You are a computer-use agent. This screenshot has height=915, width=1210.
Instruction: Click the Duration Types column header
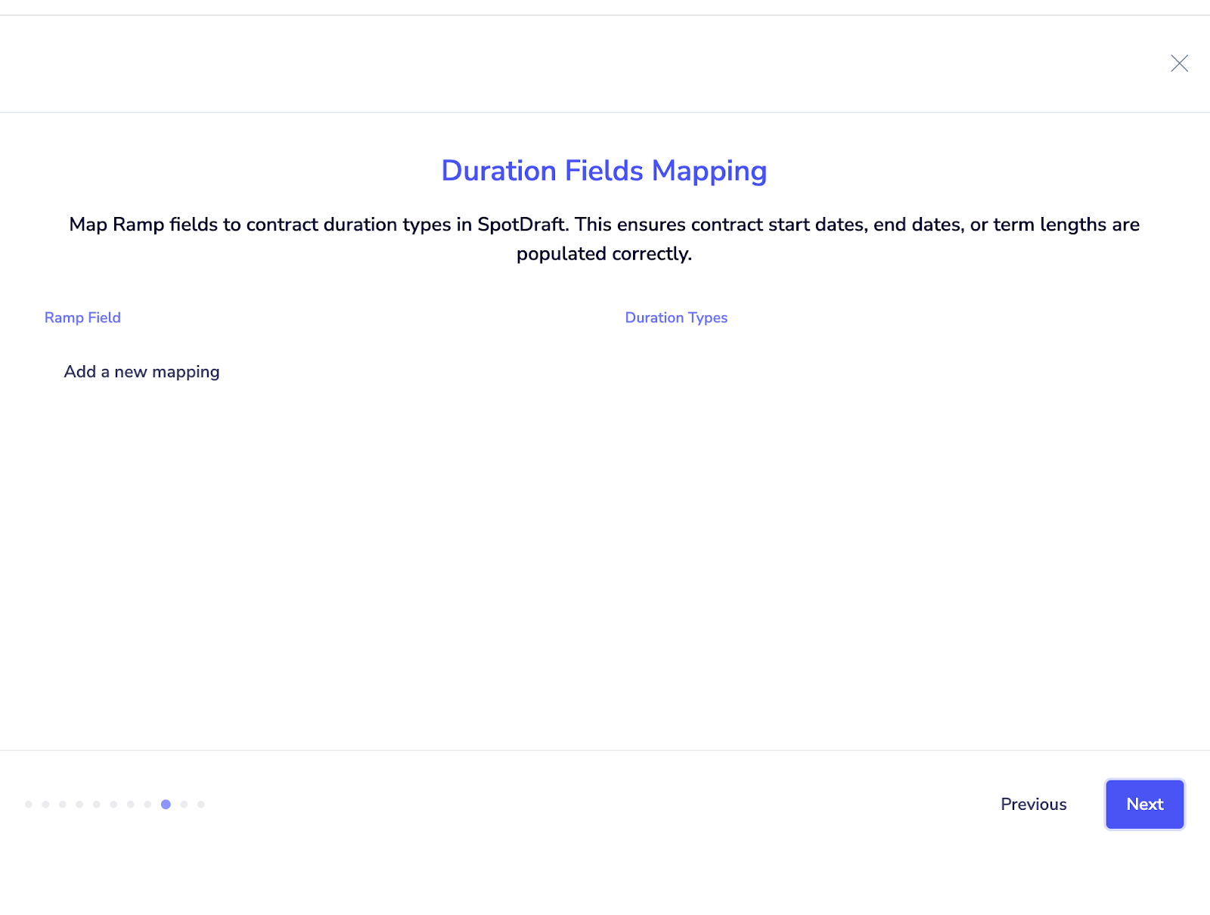(676, 318)
